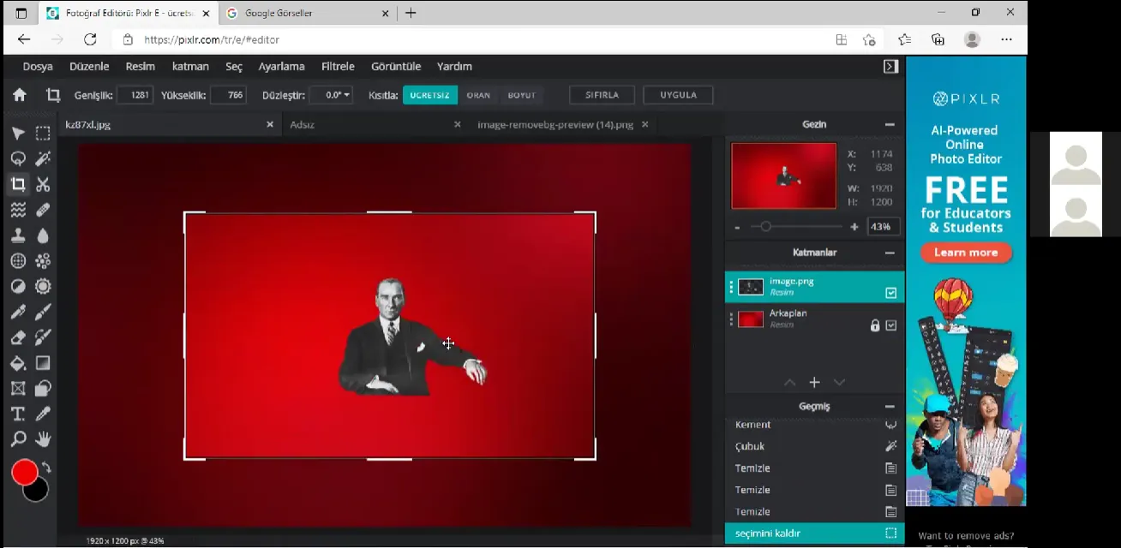Select the Blur droplet tool

point(43,235)
